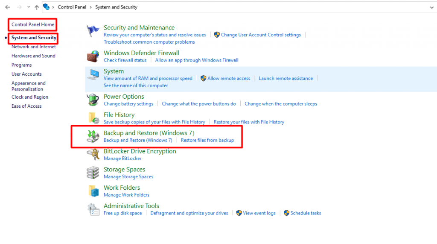Open the Windows Defender Firewall brick wall icon
Viewport: 437px width, 244px height.
point(93,56)
